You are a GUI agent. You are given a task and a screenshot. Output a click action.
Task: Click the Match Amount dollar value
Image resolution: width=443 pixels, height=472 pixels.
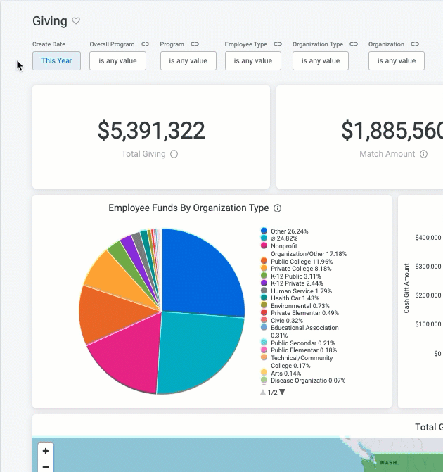coord(392,131)
